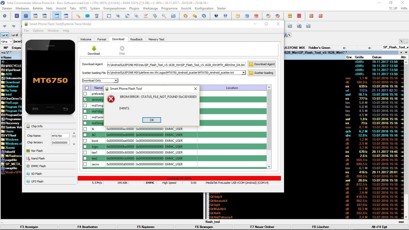Click OK in the BROM error dialog
The width and height of the screenshot is (409, 230).
[x=152, y=120]
